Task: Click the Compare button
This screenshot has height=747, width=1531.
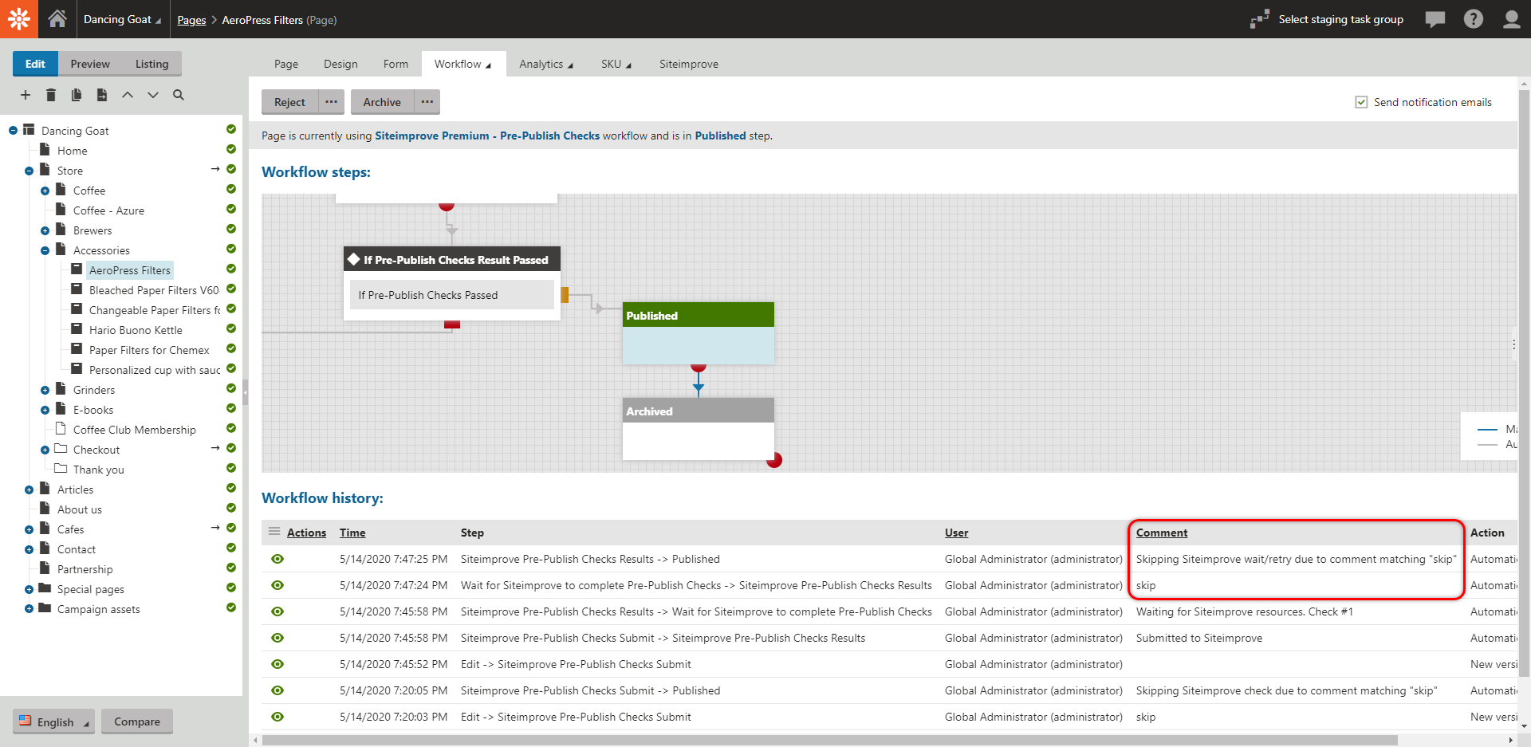Action: pyautogui.click(x=137, y=721)
